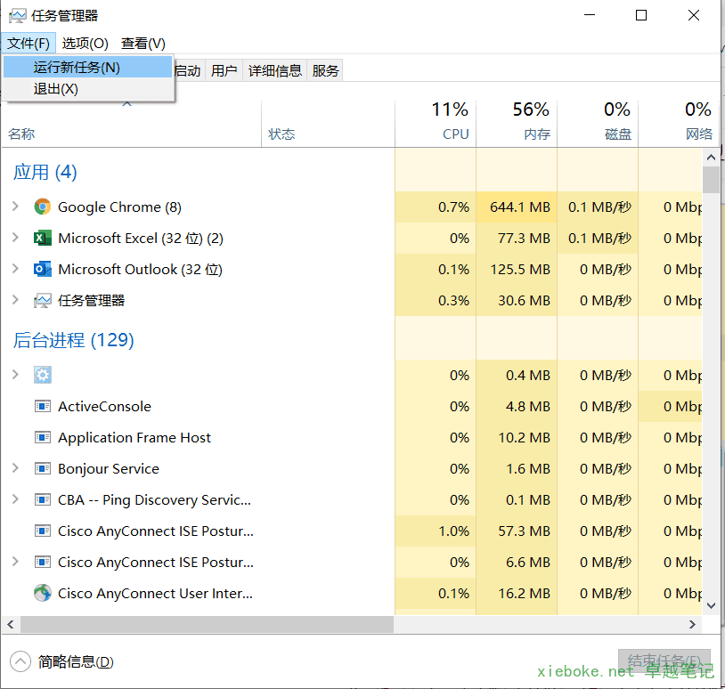Collapse details via the 简略信息 arrow button
This screenshot has height=689, width=725.
click(x=20, y=661)
